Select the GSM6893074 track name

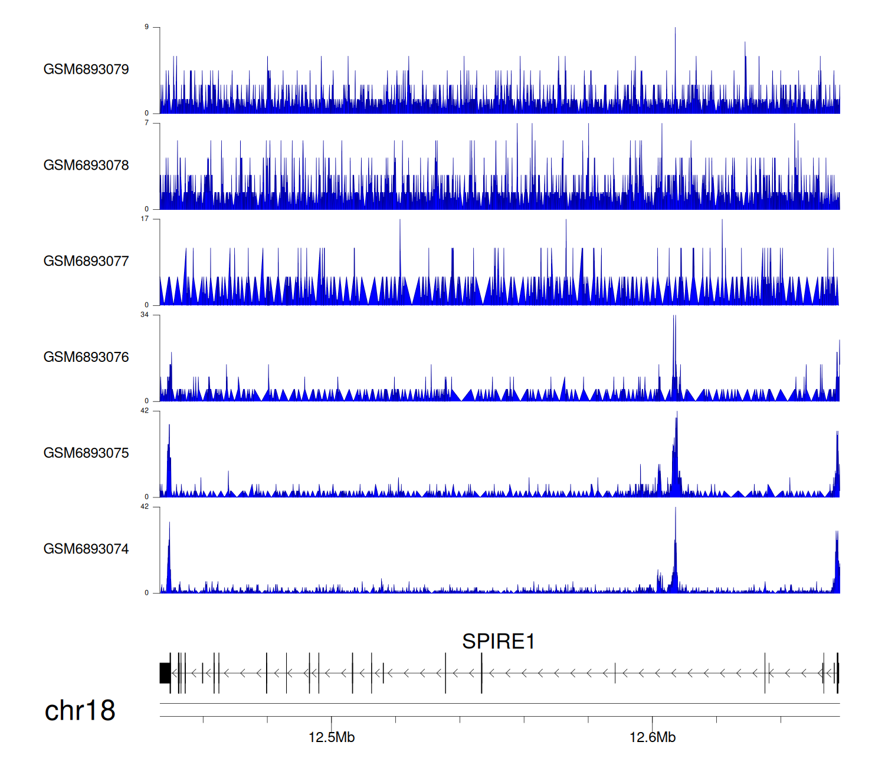tap(86, 549)
